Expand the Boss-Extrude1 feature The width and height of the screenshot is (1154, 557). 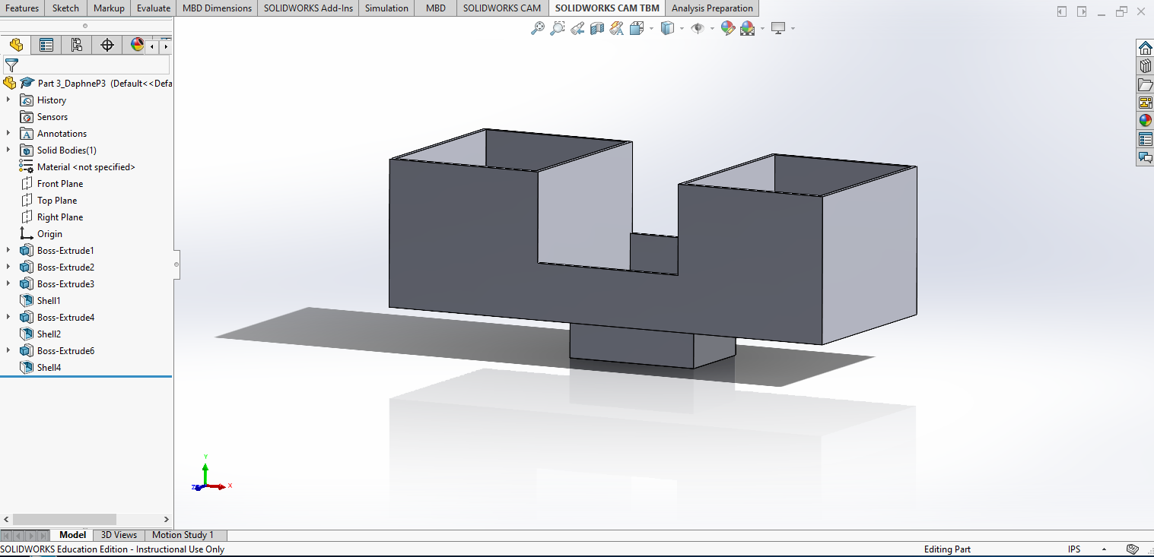[8, 250]
